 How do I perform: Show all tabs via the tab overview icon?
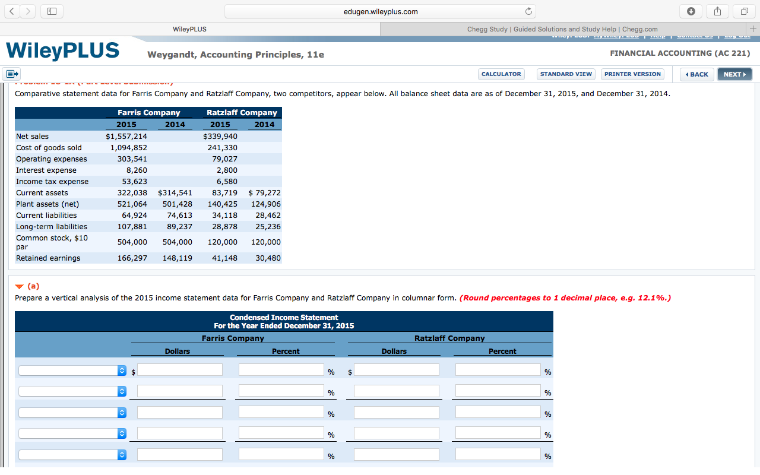click(x=744, y=11)
